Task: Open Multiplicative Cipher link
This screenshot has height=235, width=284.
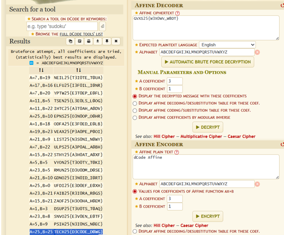Action: pyautogui.click(x=201, y=136)
